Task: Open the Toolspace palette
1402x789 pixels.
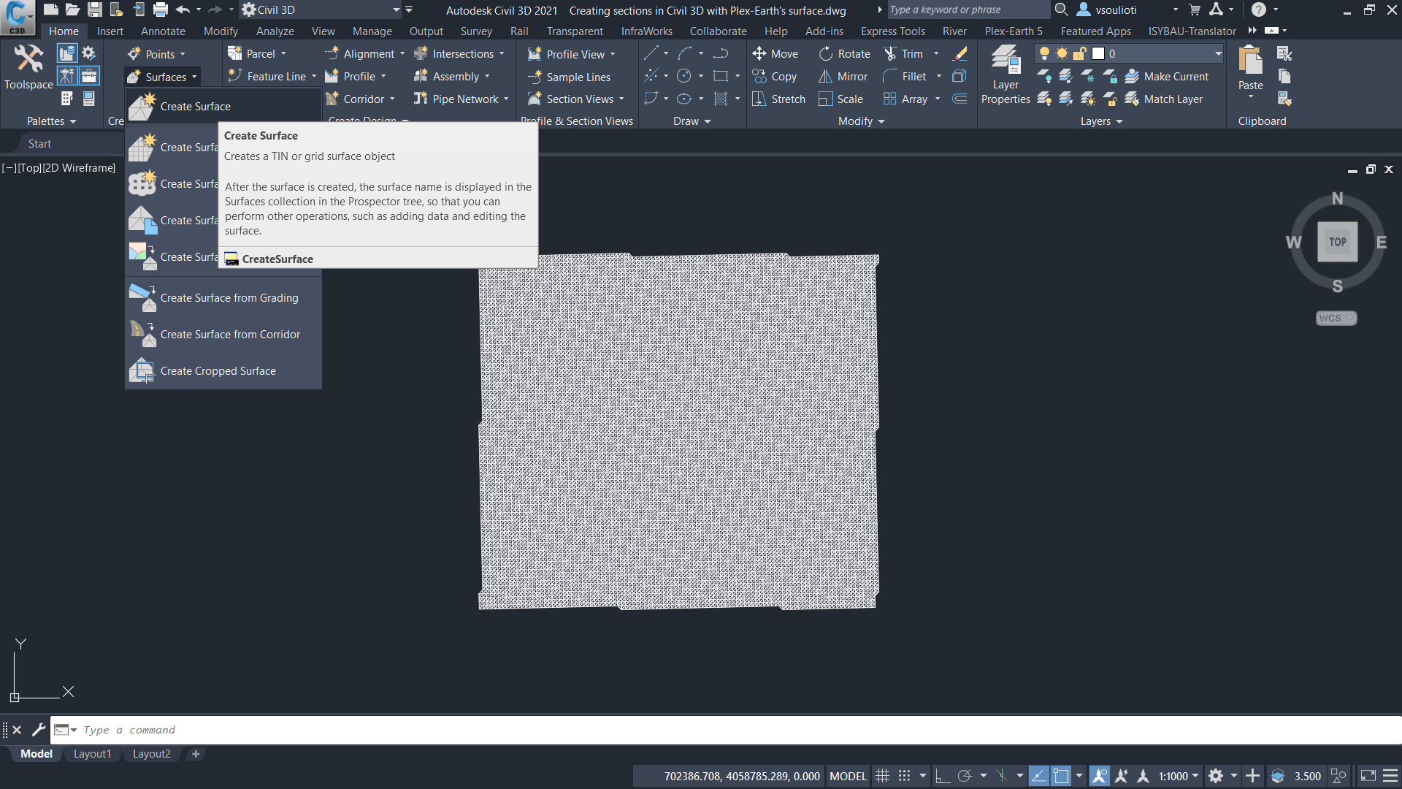Action: click(28, 68)
